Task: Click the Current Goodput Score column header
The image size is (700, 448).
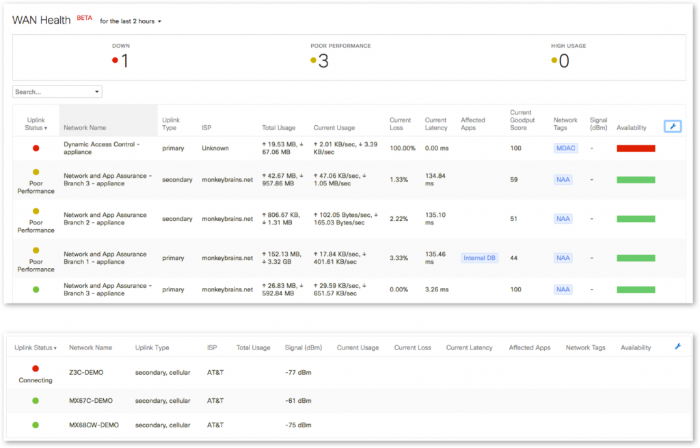Action: 522,120
